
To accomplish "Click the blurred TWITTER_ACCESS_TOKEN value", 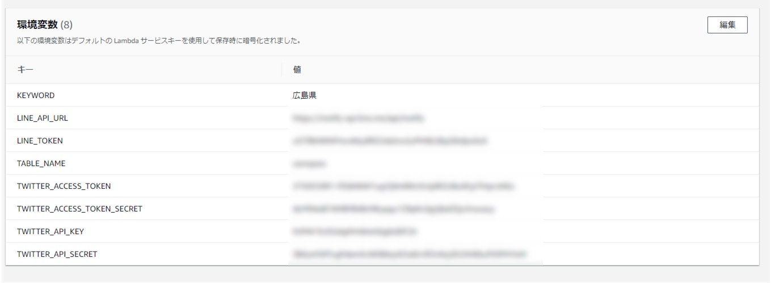I will pos(404,186).
